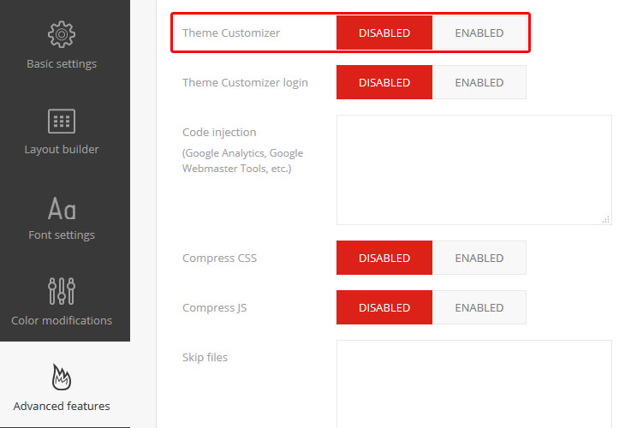Viewport: 631px width, 428px height.
Task: Enable Theme Customizer login
Action: [479, 82]
